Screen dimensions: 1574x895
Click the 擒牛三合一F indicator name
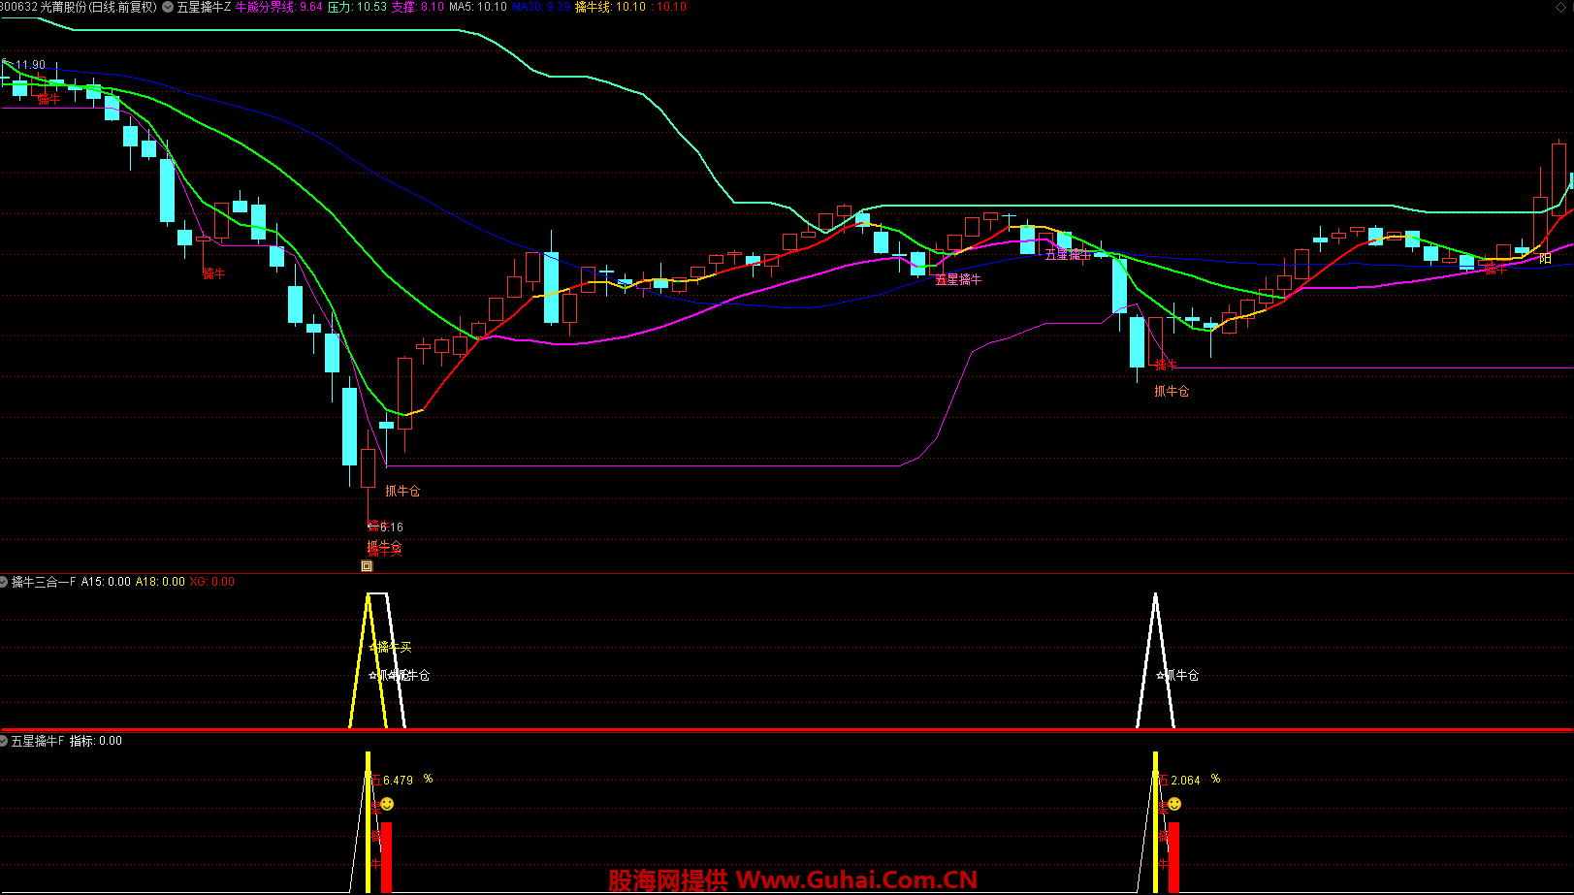[44, 582]
